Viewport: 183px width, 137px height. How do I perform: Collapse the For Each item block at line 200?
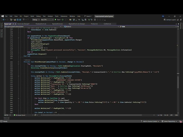[x=18, y=98]
